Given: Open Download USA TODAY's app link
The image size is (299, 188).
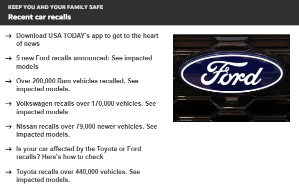Looking at the screenshot, I should coord(87,39).
